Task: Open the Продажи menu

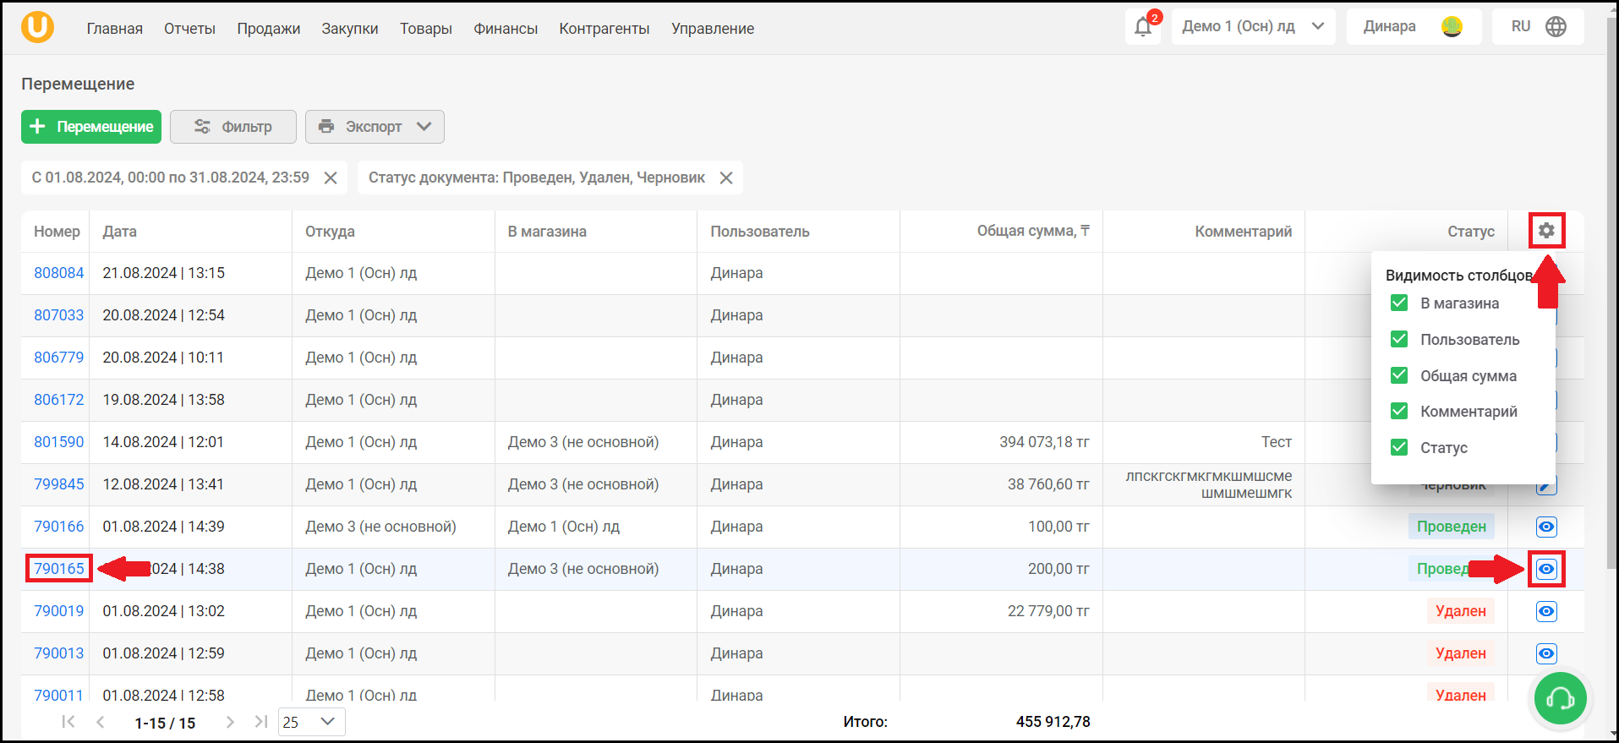Action: click(269, 29)
